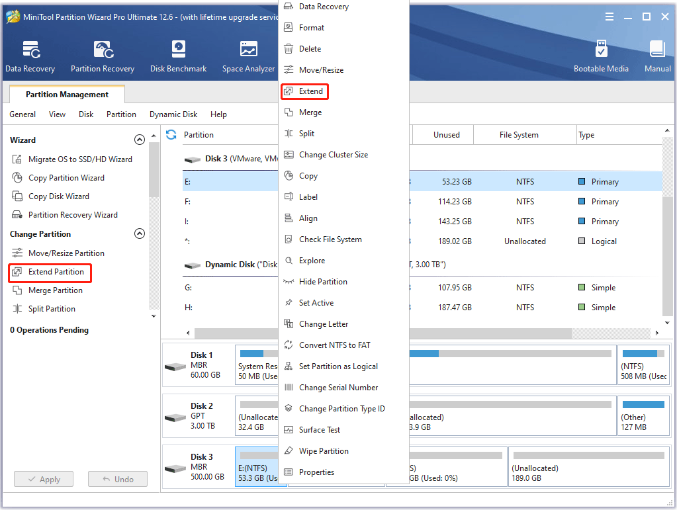This screenshot has width=677, height=510.
Task: Select Disk 3 in the disk map
Action: click(199, 467)
